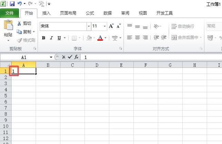Screen dimensions: 222x144
Task: Open the 公式 Formulas tab
Action: tap(90, 13)
